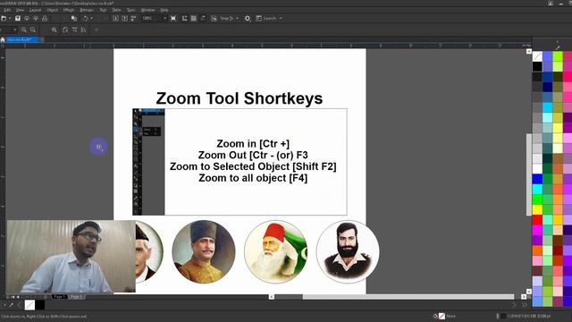Open the Layout menu
The height and width of the screenshot is (322, 572).
(x=36, y=10)
